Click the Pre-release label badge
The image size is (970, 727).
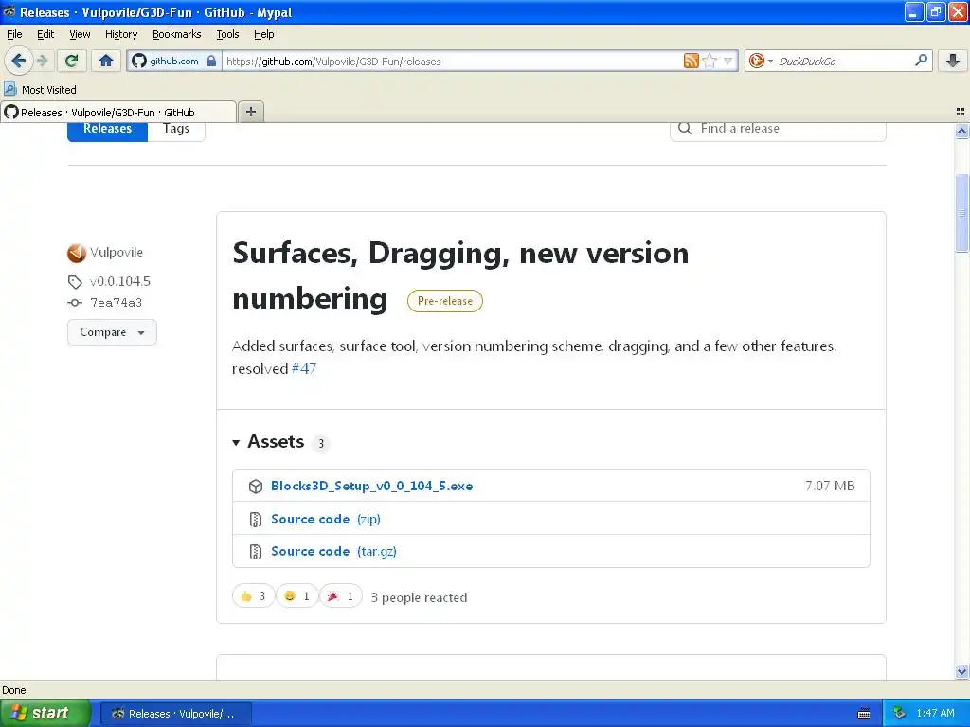tap(445, 301)
